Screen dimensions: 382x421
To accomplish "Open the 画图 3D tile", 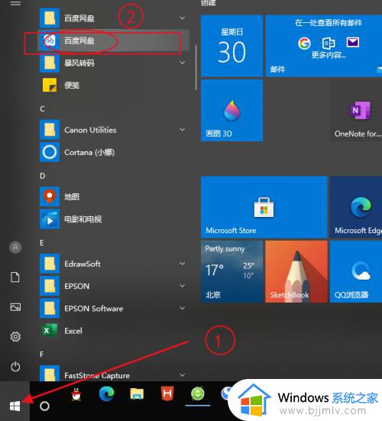I will (x=231, y=110).
